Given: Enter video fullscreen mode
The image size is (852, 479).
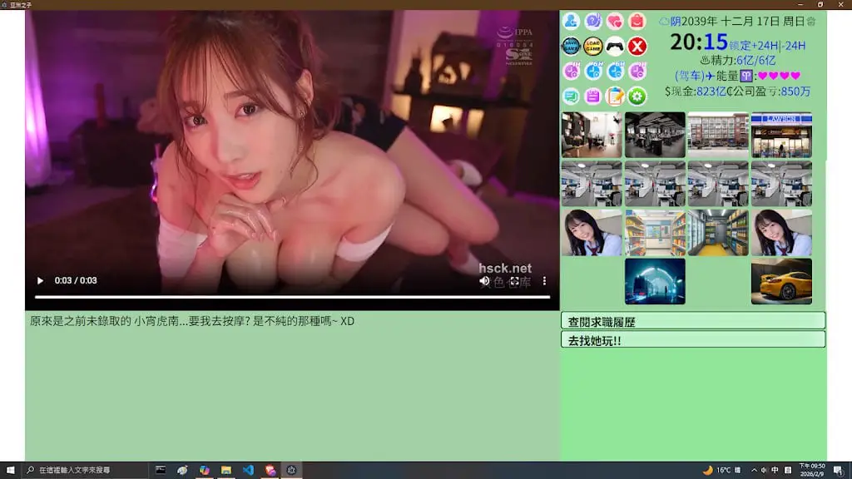Looking at the screenshot, I should [514, 281].
